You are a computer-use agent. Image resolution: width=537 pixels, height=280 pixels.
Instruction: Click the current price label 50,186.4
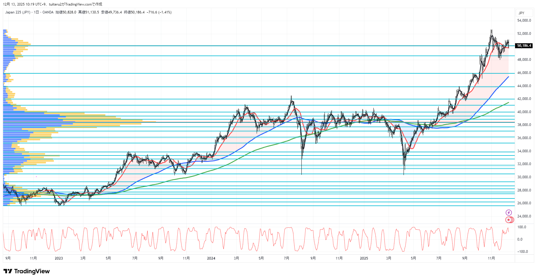524,46
